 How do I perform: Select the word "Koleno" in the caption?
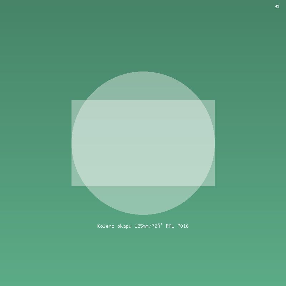point(105,226)
